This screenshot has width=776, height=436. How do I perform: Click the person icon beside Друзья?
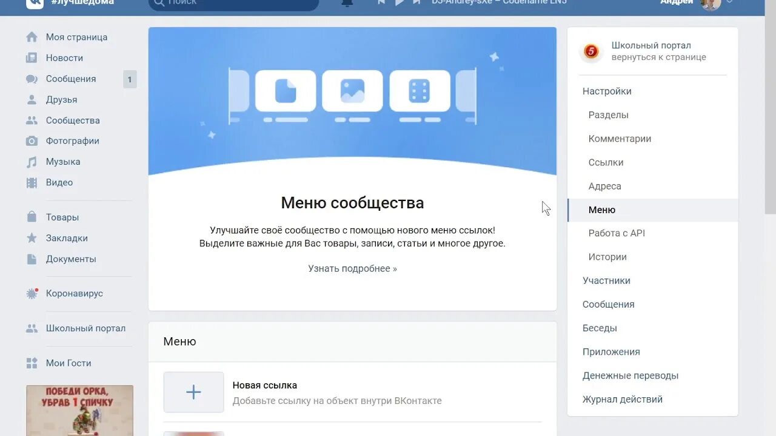pyautogui.click(x=32, y=100)
